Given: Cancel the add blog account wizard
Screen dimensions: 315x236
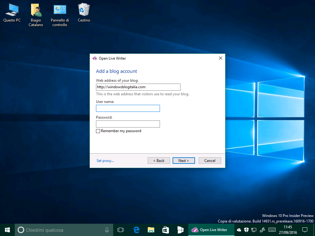Looking at the screenshot, I should (x=210, y=160).
